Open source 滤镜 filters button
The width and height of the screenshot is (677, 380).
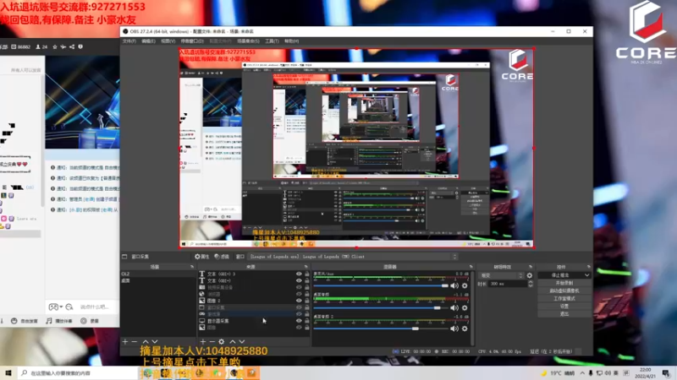click(x=222, y=257)
